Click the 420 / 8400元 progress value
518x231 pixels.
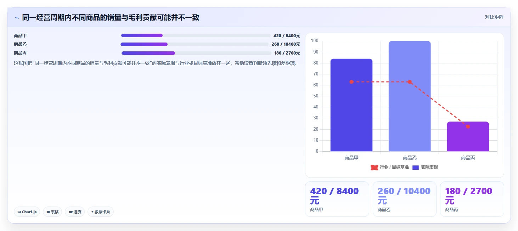287,36
